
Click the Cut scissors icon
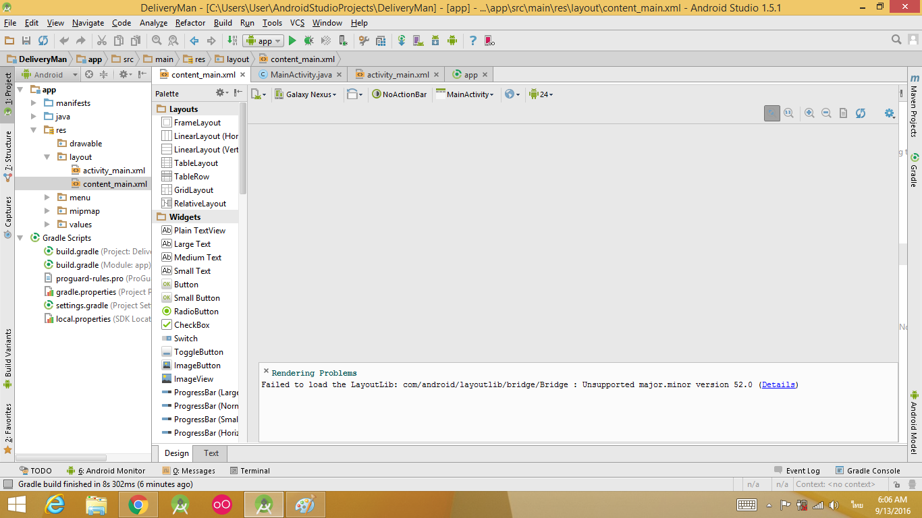pos(102,40)
